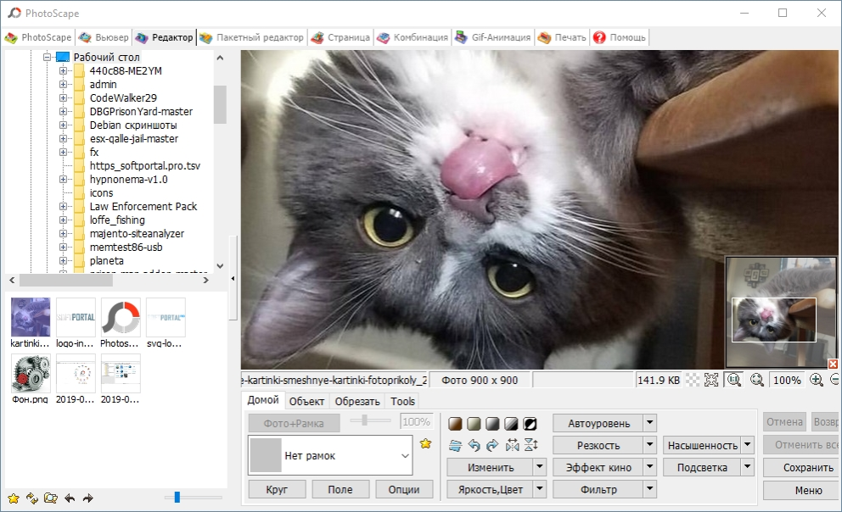Open the Обрезать tab
Image resolution: width=842 pixels, height=512 pixels.
click(x=356, y=401)
